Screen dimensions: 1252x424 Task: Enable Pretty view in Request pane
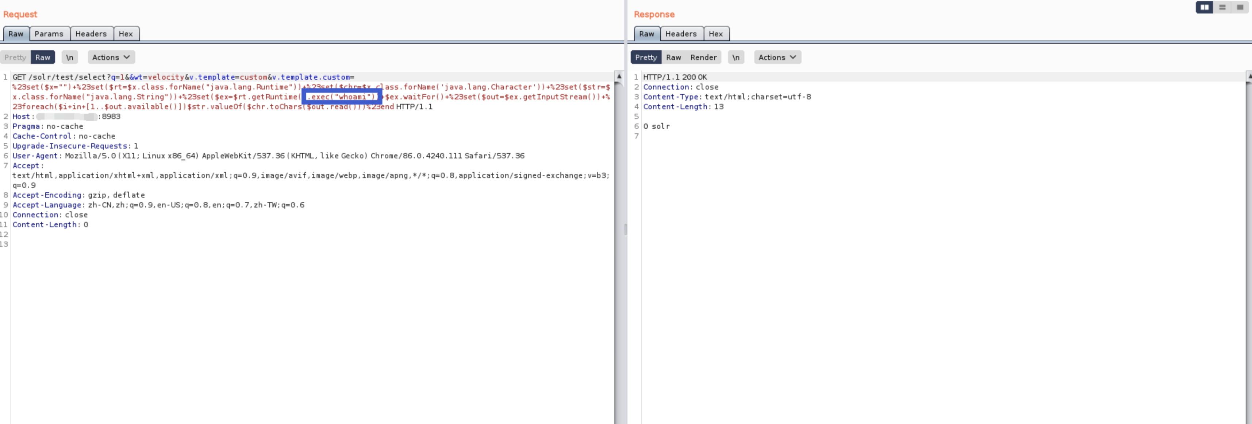point(15,57)
